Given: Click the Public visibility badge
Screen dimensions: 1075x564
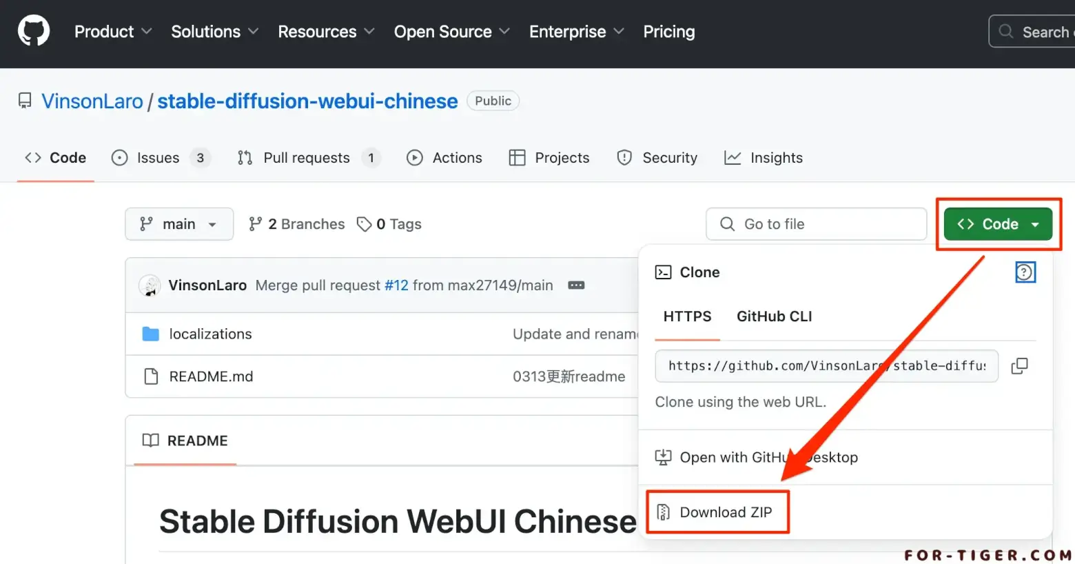Looking at the screenshot, I should tap(493, 101).
